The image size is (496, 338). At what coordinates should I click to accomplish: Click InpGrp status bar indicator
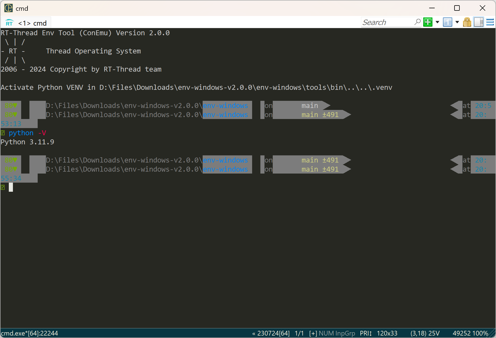pyautogui.click(x=345, y=333)
